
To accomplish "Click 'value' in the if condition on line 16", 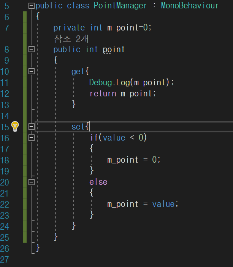I will [x=114, y=137].
